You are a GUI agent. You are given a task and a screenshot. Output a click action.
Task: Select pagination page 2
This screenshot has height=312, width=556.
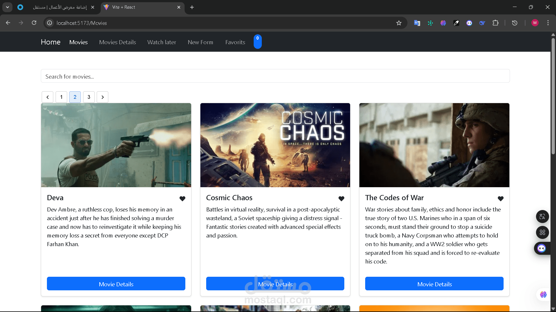pos(75,97)
